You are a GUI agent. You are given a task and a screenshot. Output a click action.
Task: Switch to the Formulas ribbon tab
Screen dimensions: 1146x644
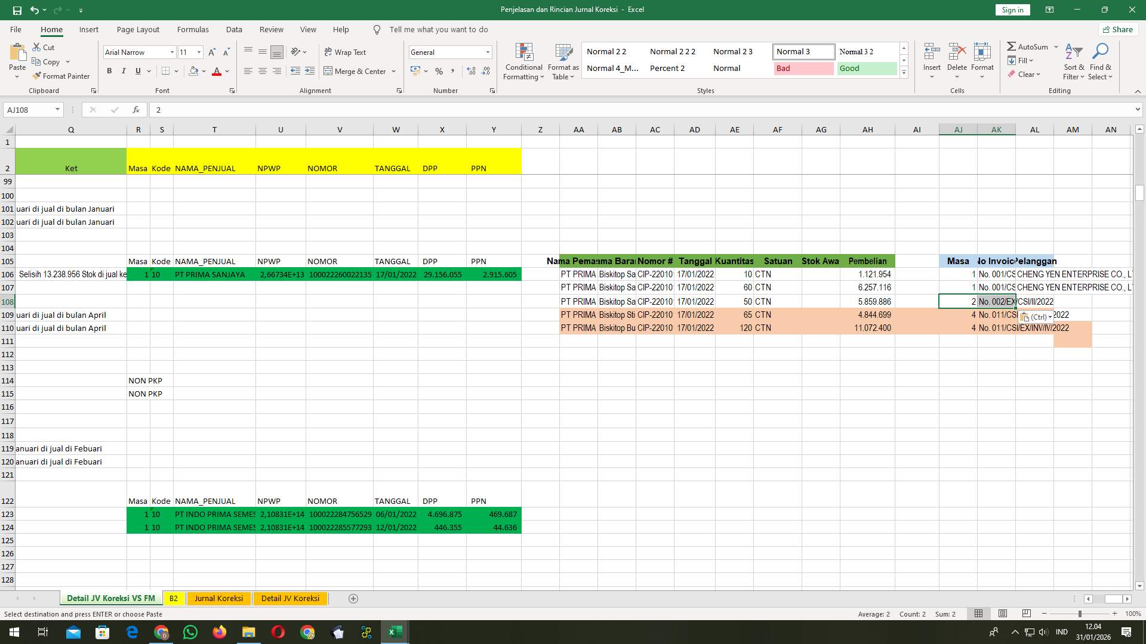pos(193,29)
